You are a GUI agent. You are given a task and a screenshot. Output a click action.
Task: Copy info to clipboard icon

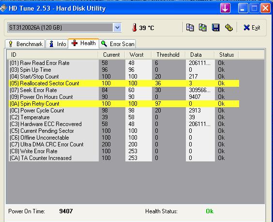point(190,28)
